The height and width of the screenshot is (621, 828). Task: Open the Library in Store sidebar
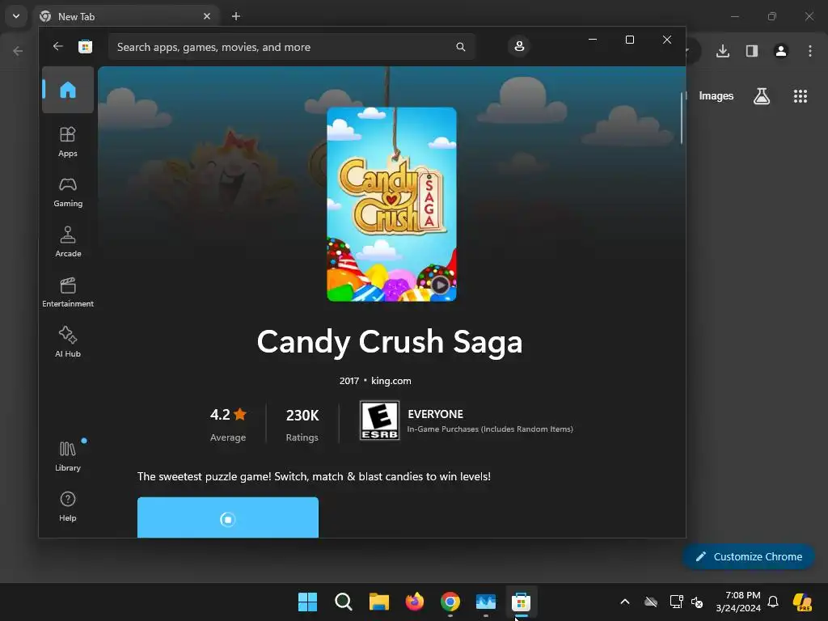68,456
